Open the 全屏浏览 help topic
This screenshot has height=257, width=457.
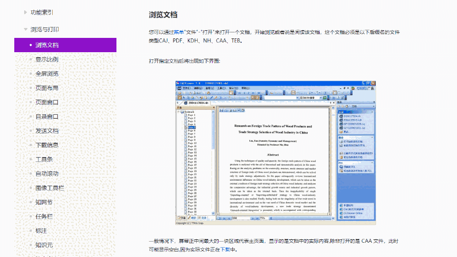pyautogui.click(x=47, y=74)
